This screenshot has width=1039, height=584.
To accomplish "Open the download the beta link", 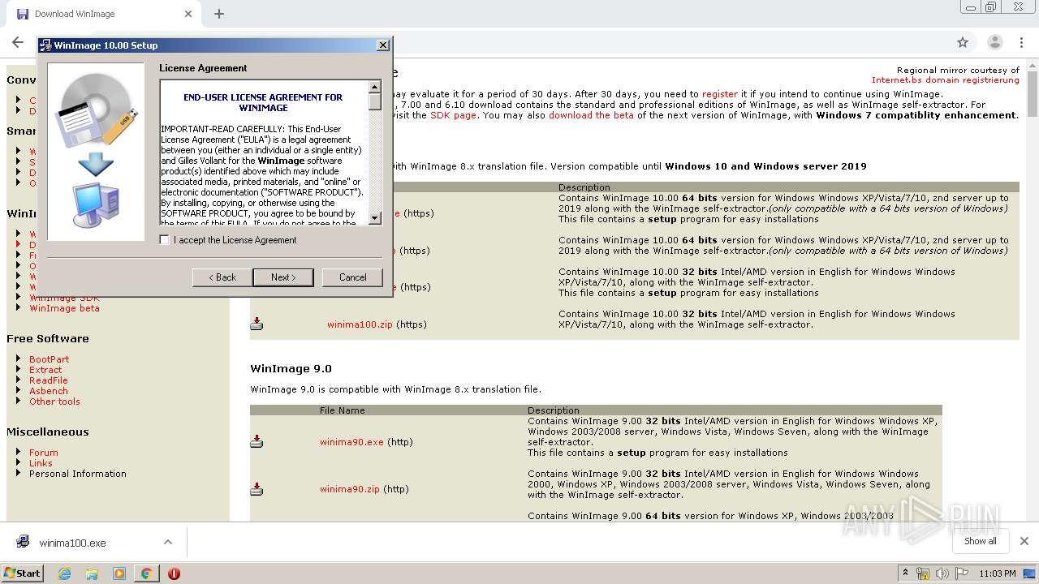I will click(x=591, y=115).
